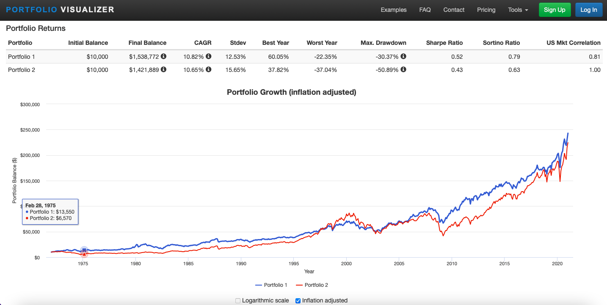Open the CAGR info tooltip for Portfolio 2
607x305 pixels.
208,69
